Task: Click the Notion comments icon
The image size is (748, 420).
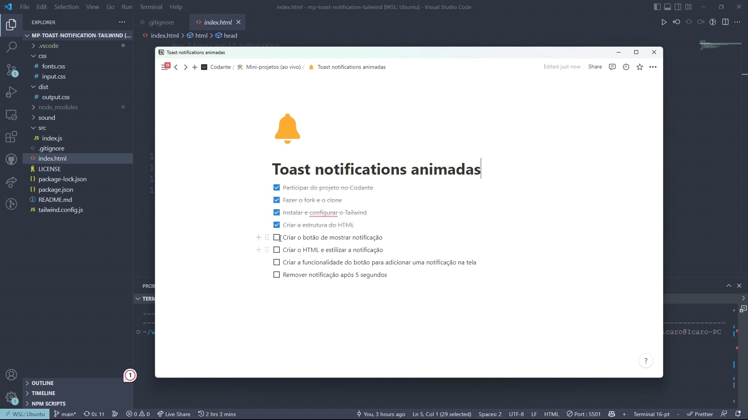Action: 612,67
